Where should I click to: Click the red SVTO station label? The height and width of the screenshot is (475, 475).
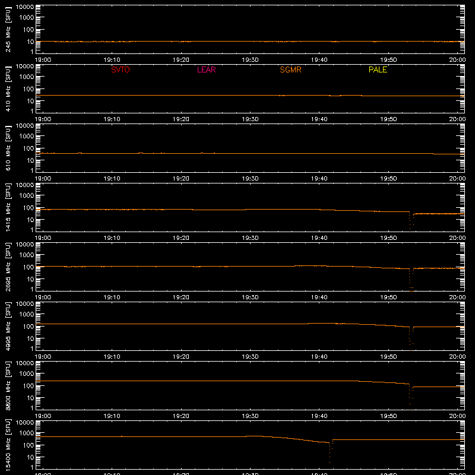point(121,69)
